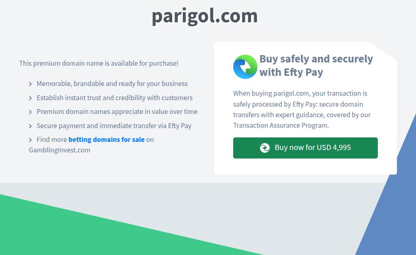Select the GamblingInvest.com text

(x=59, y=150)
